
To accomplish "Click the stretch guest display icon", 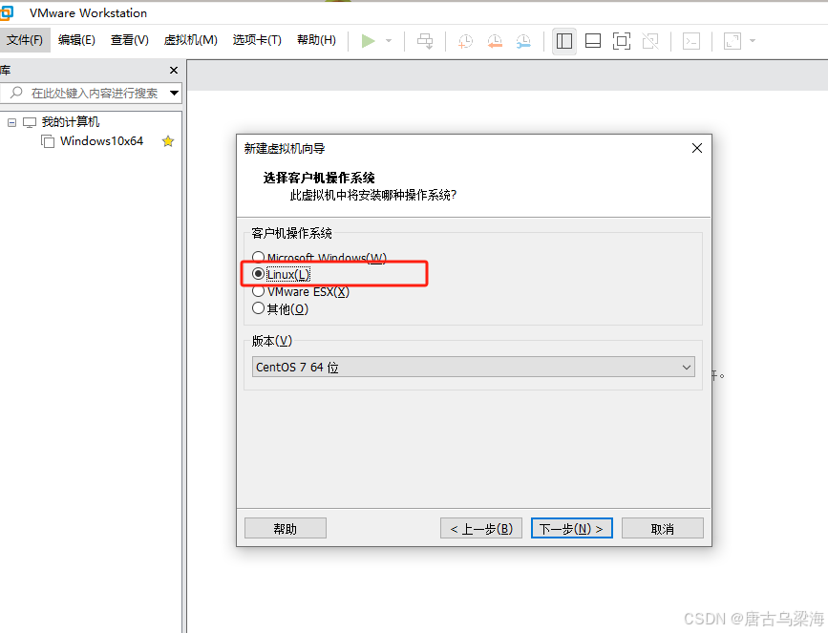I will coord(732,41).
